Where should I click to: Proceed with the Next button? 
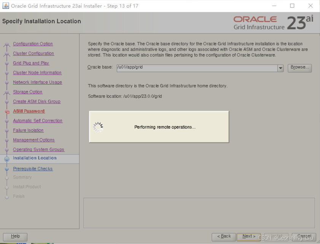[249, 237]
